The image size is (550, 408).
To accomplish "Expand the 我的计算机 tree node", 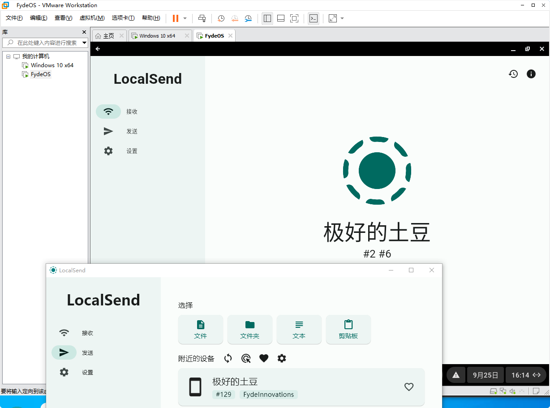I will [x=8, y=56].
